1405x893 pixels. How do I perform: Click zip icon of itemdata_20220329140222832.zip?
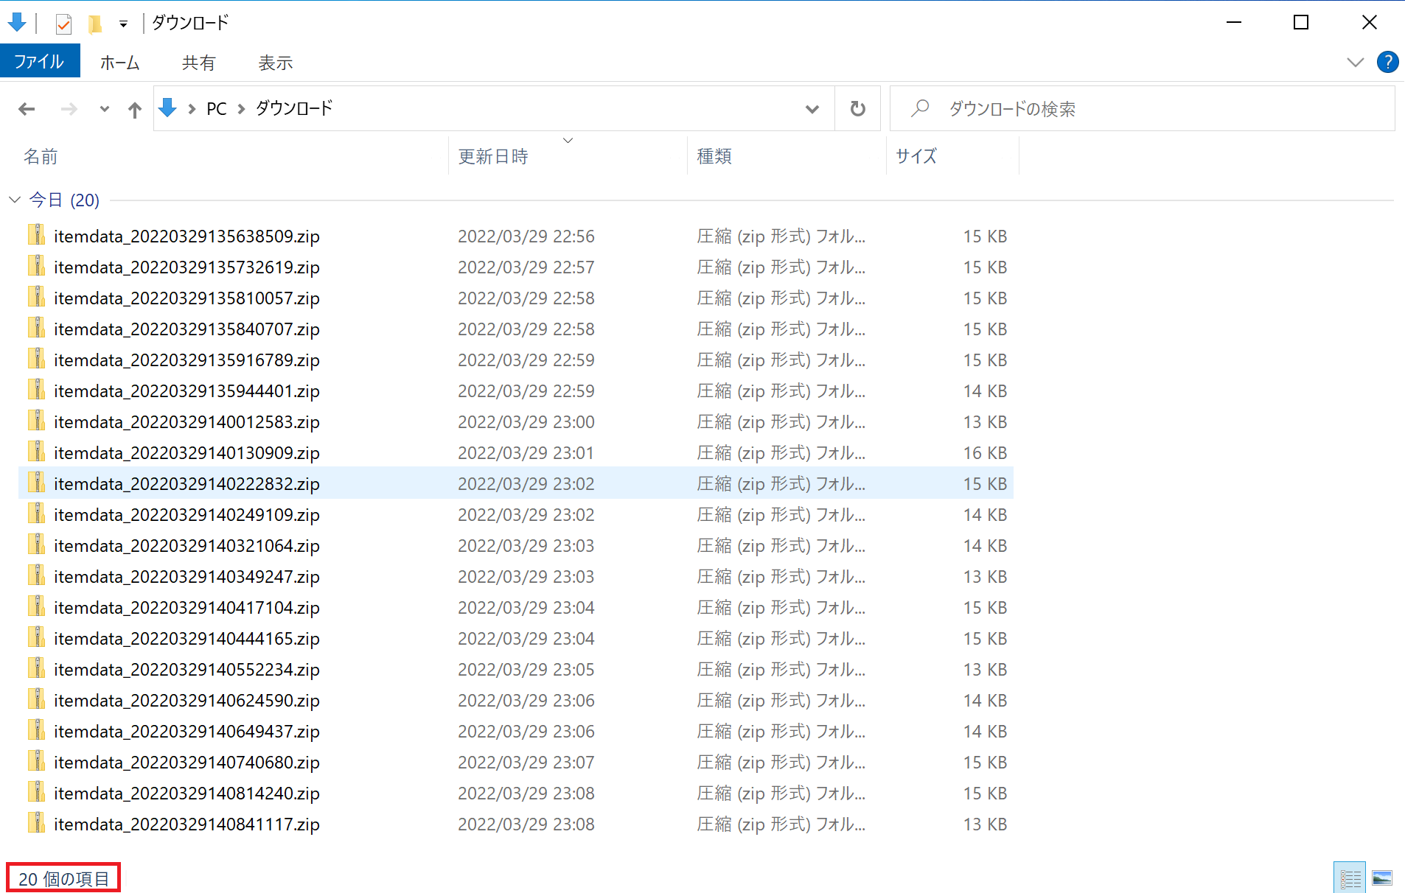pyautogui.click(x=36, y=483)
